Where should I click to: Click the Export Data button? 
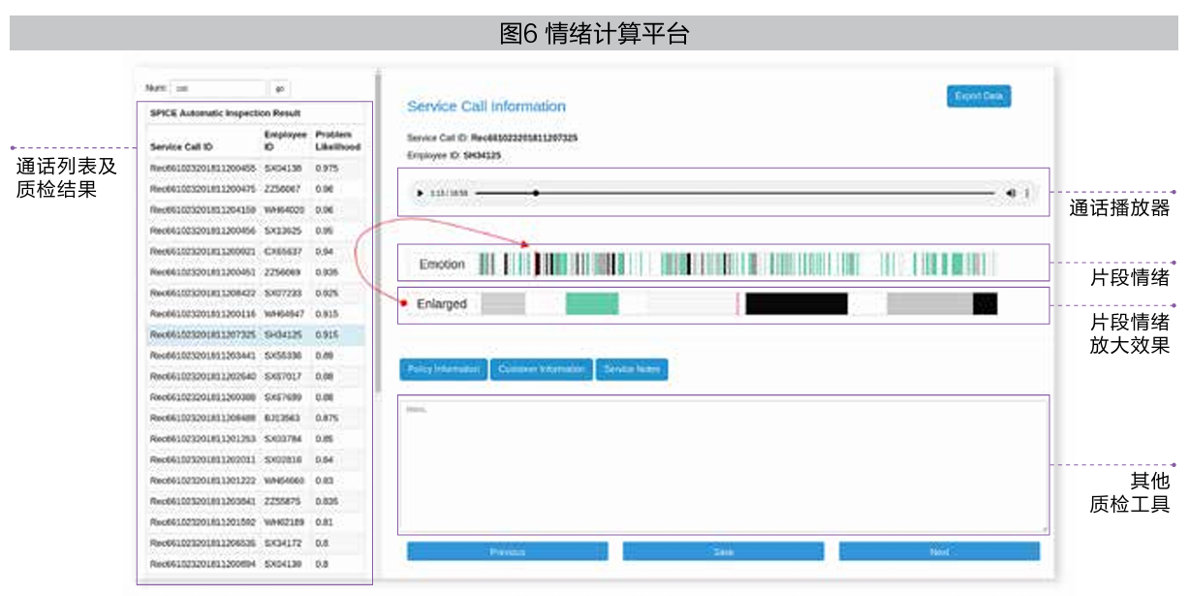pyautogui.click(x=978, y=96)
